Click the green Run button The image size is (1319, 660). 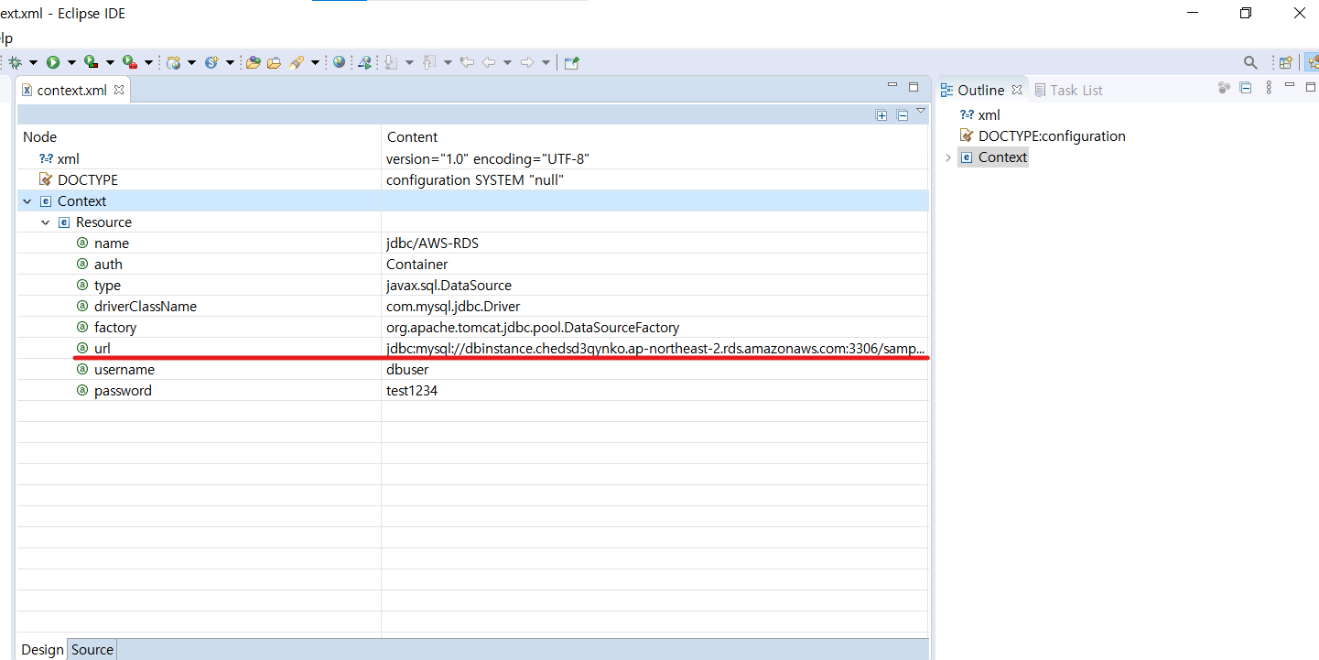coord(53,62)
